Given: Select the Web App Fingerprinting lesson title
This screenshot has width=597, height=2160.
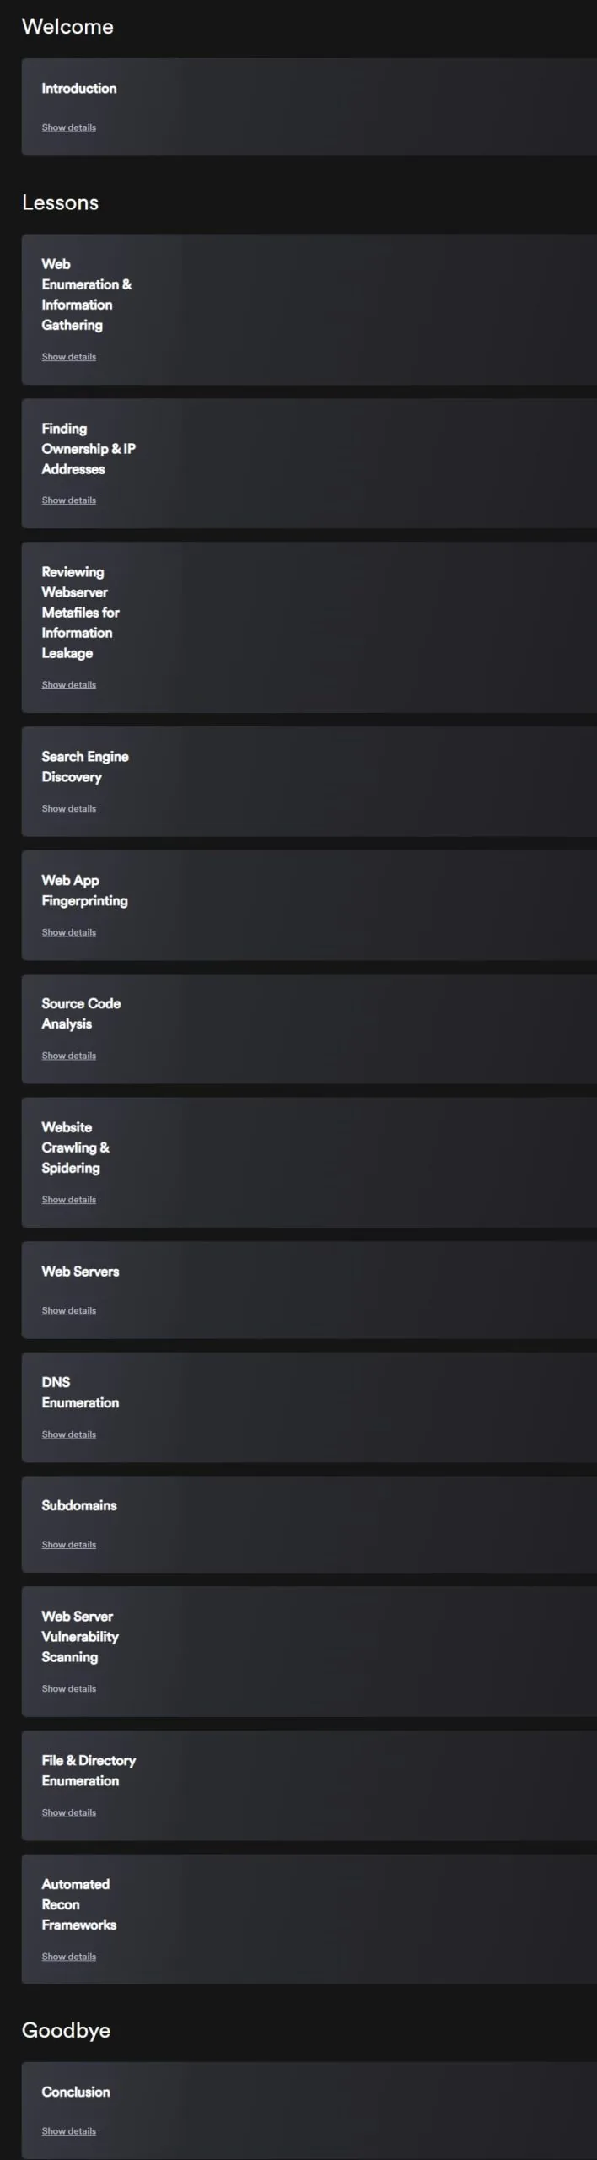Looking at the screenshot, I should pos(85,891).
